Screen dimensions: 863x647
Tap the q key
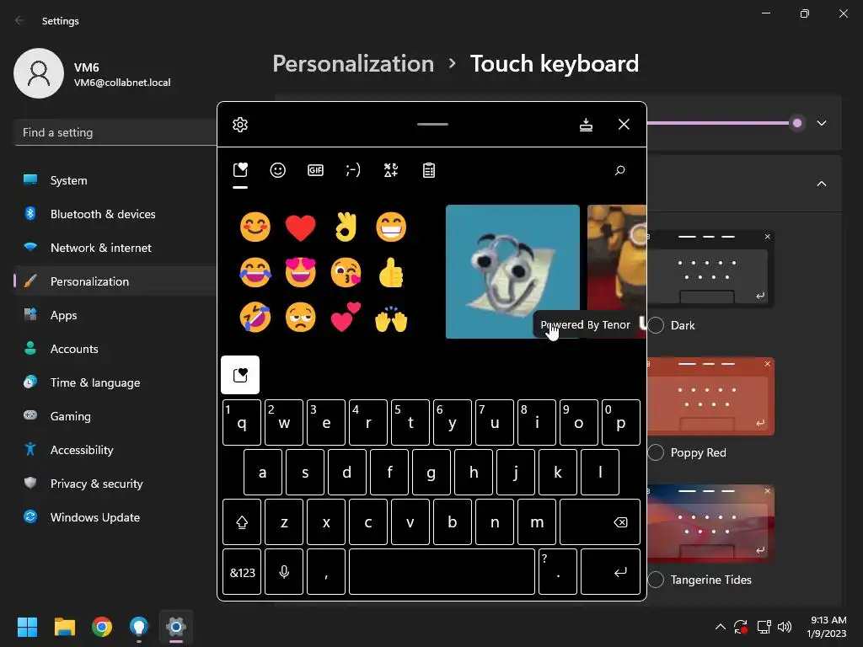point(242,423)
